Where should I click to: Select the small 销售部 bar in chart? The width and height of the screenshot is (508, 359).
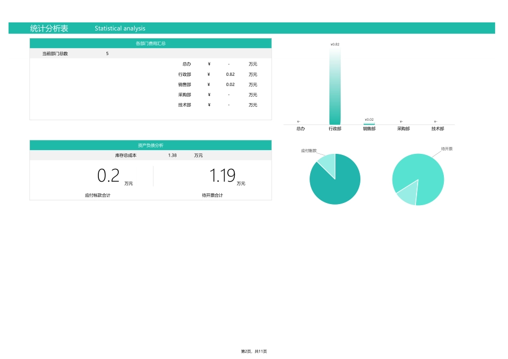pyautogui.click(x=369, y=124)
